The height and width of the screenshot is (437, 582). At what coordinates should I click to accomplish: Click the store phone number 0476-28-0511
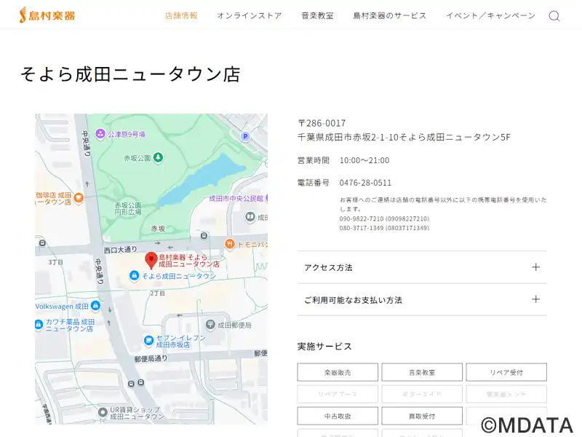(365, 183)
